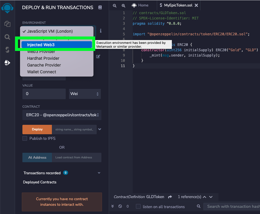260x214 pixels.
Task: Switch to the Home tab
Action: tap(140, 5)
